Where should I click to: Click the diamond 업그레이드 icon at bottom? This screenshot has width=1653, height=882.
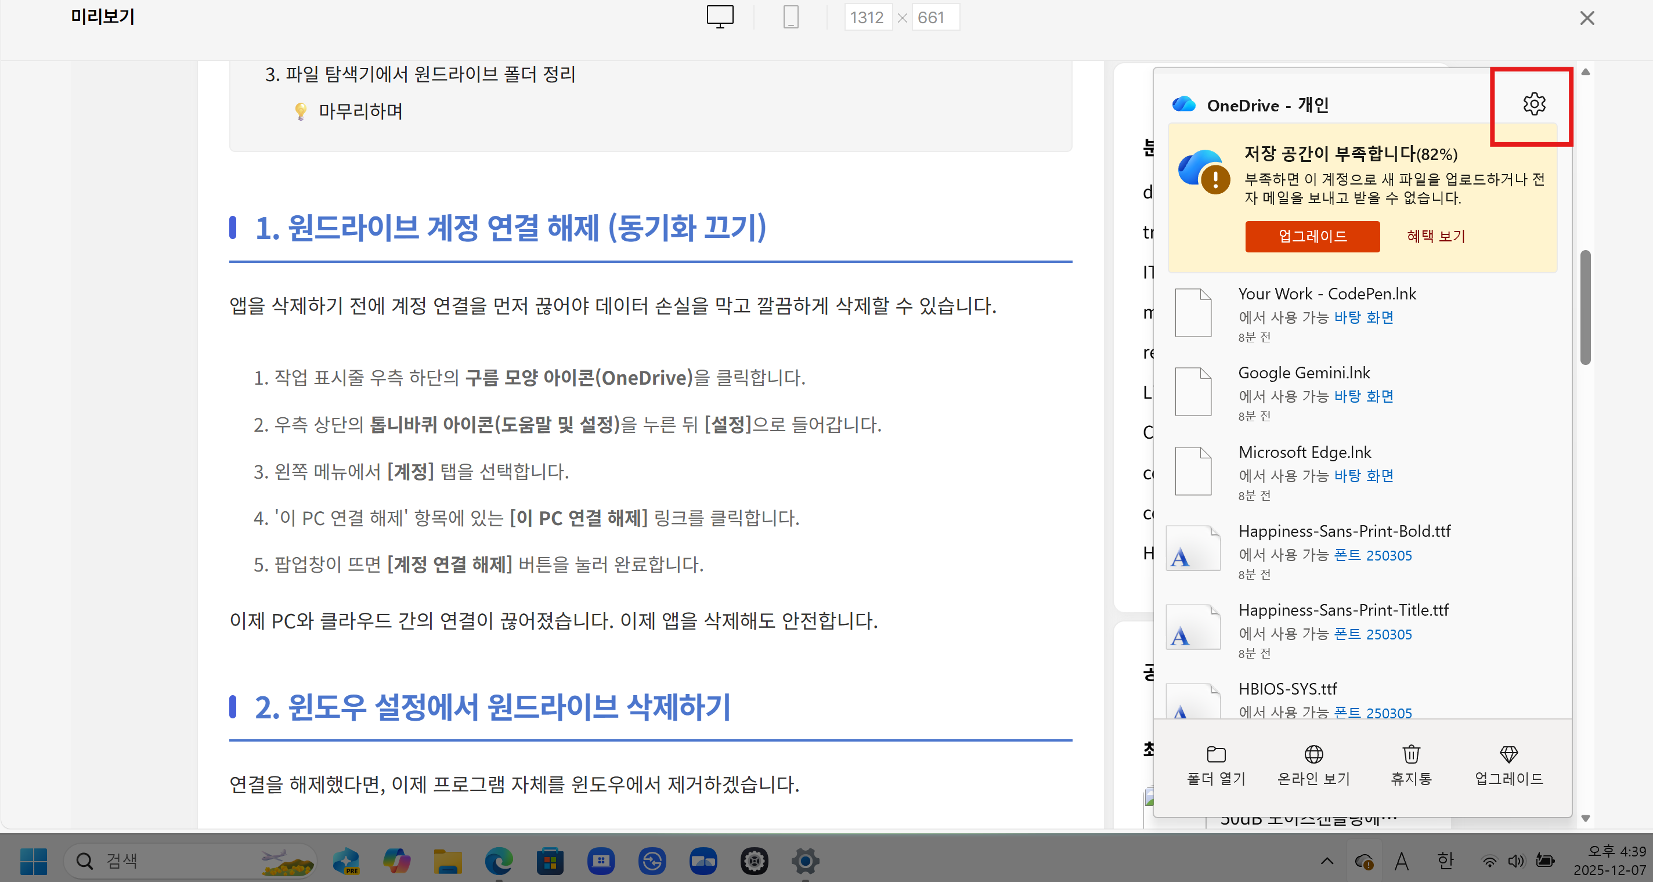[x=1508, y=754]
